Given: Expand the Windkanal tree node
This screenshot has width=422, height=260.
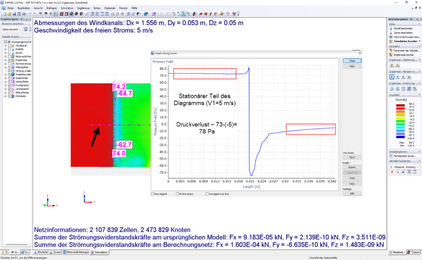Looking at the screenshot, I should coord(6,45).
